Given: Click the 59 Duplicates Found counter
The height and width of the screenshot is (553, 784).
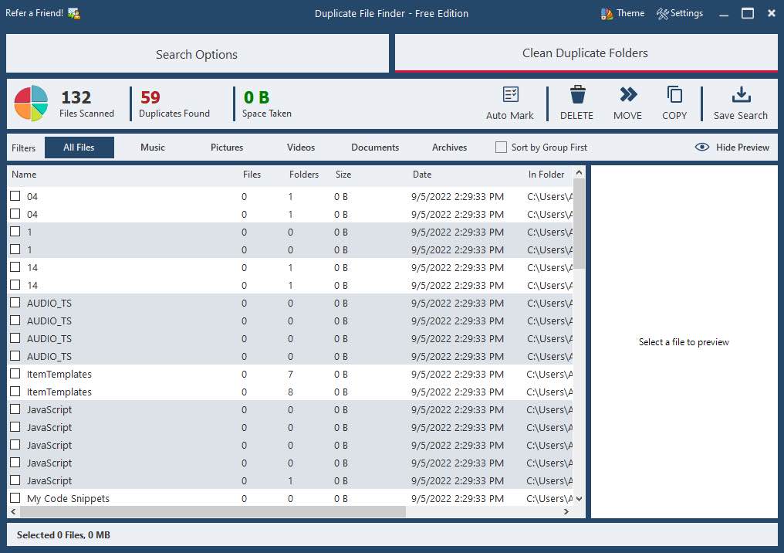Looking at the screenshot, I should (x=174, y=103).
